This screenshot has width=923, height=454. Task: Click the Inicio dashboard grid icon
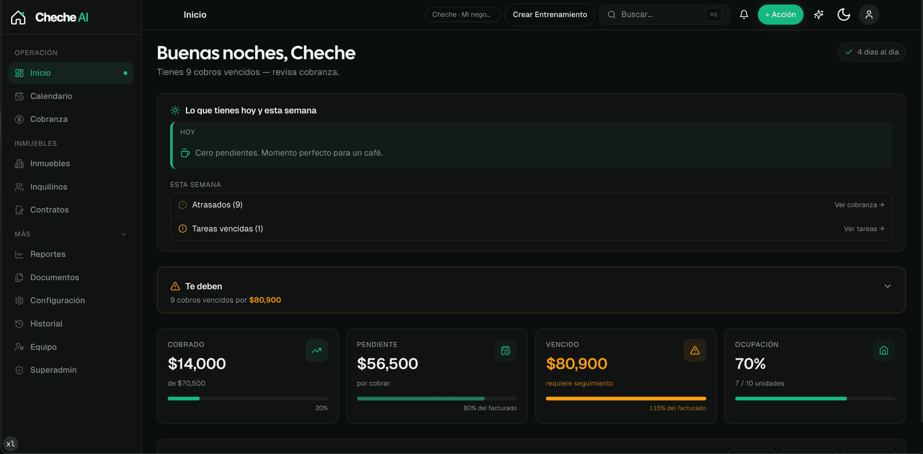pyautogui.click(x=19, y=73)
